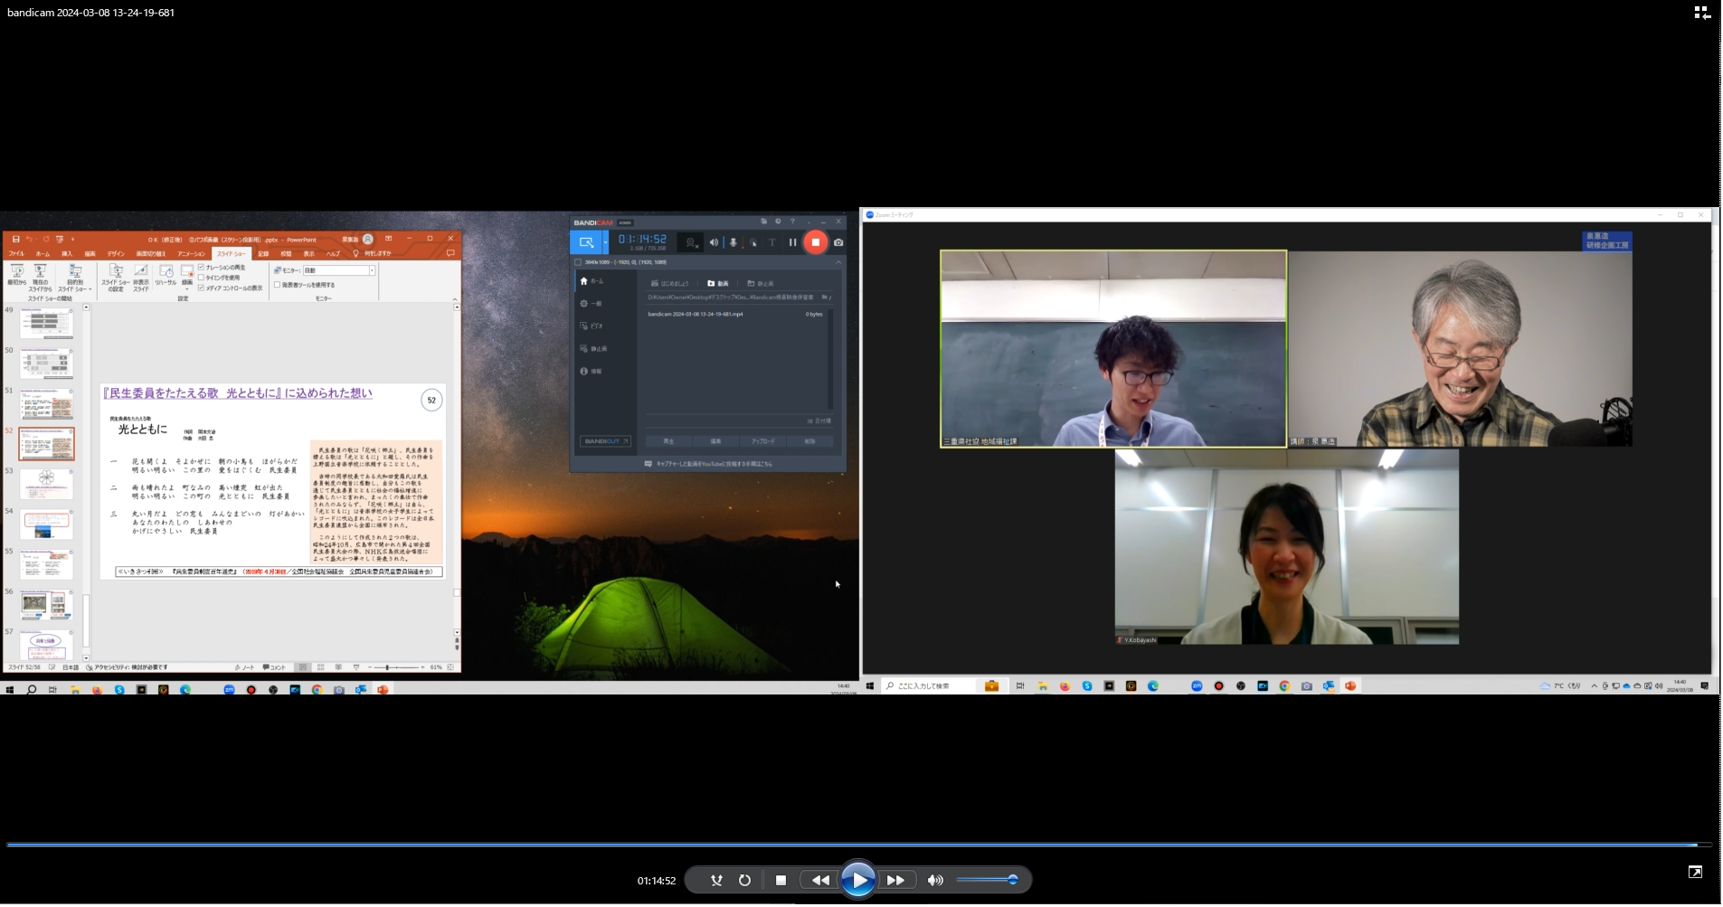This screenshot has width=1723, height=907.
Task: Click スライドショーの設定 icon in PowerPoint
Action: [116, 278]
